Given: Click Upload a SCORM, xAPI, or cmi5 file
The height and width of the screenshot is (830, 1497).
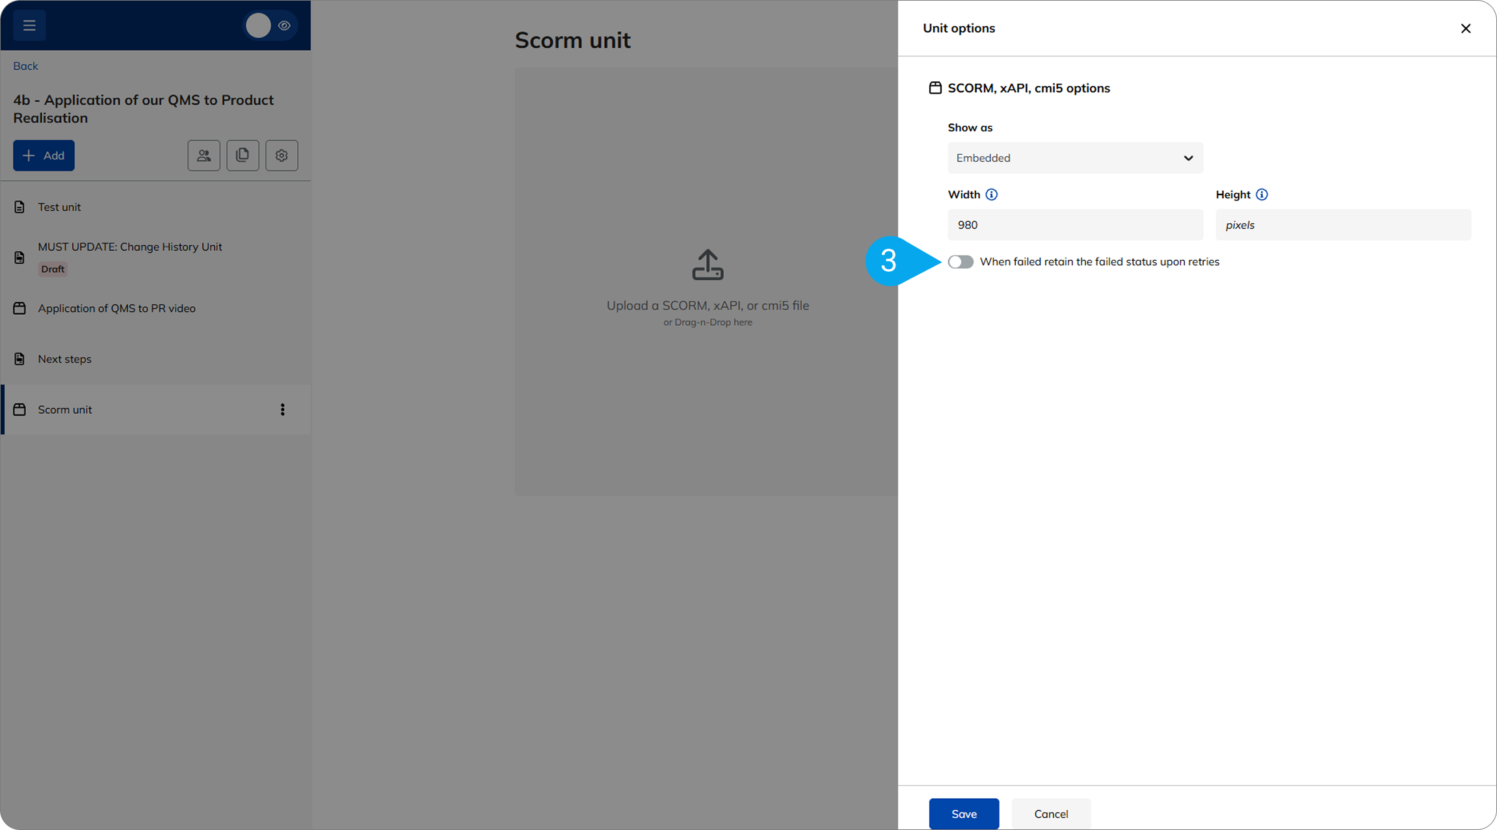Looking at the screenshot, I should [708, 305].
